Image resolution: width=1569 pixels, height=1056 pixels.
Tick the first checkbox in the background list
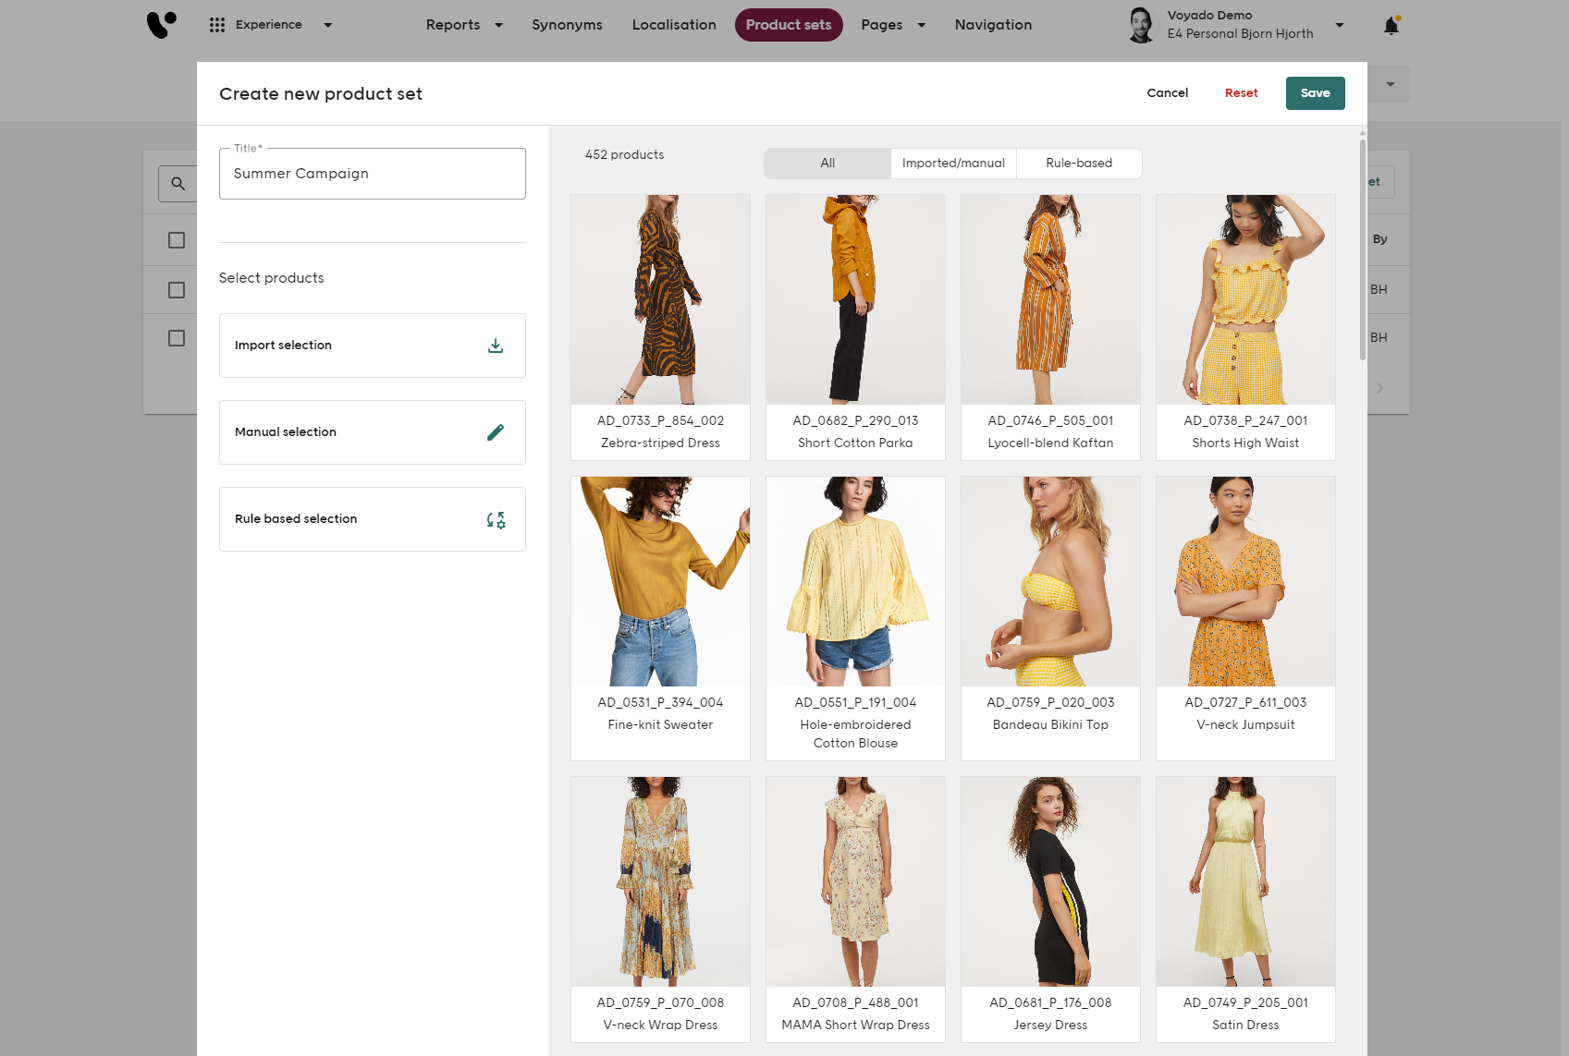click(177, 240)
